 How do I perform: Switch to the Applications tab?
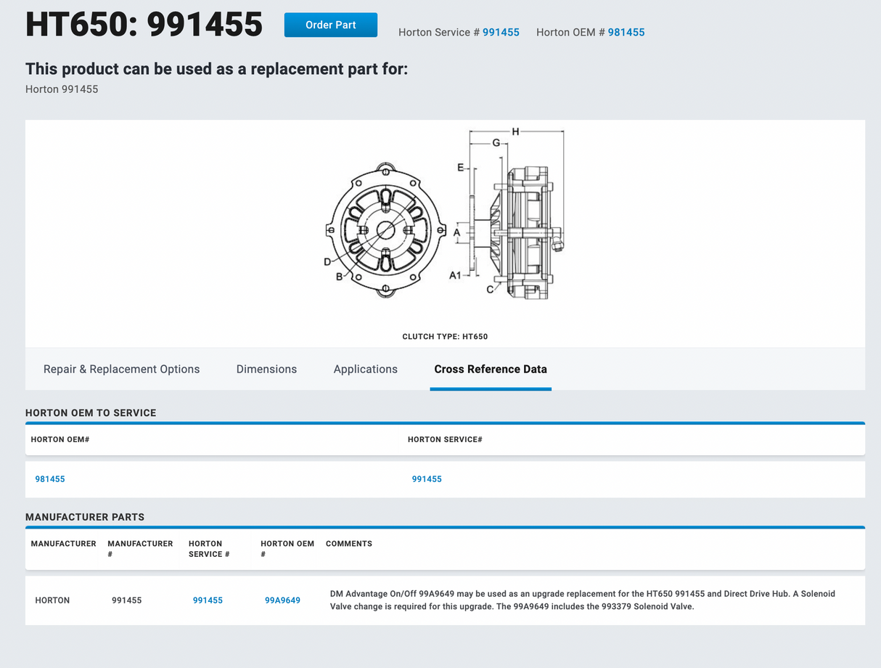tap(365, 369)
